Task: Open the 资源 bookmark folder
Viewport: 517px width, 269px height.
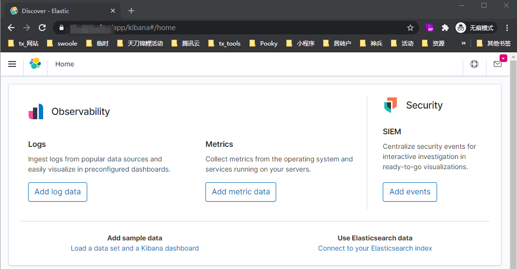Action: [433, 44]
